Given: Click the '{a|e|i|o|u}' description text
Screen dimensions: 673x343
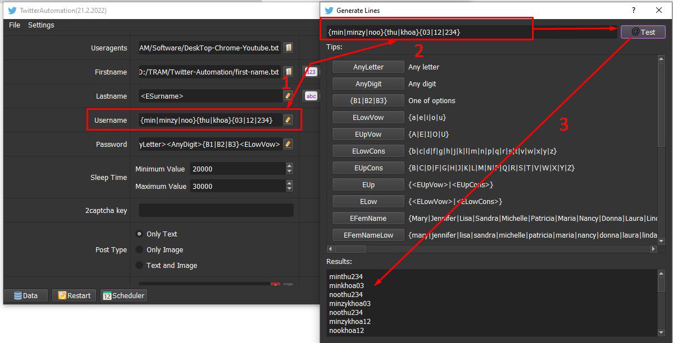Looking at the screenshot, I should pyautogui.click(x=428, y=117).
